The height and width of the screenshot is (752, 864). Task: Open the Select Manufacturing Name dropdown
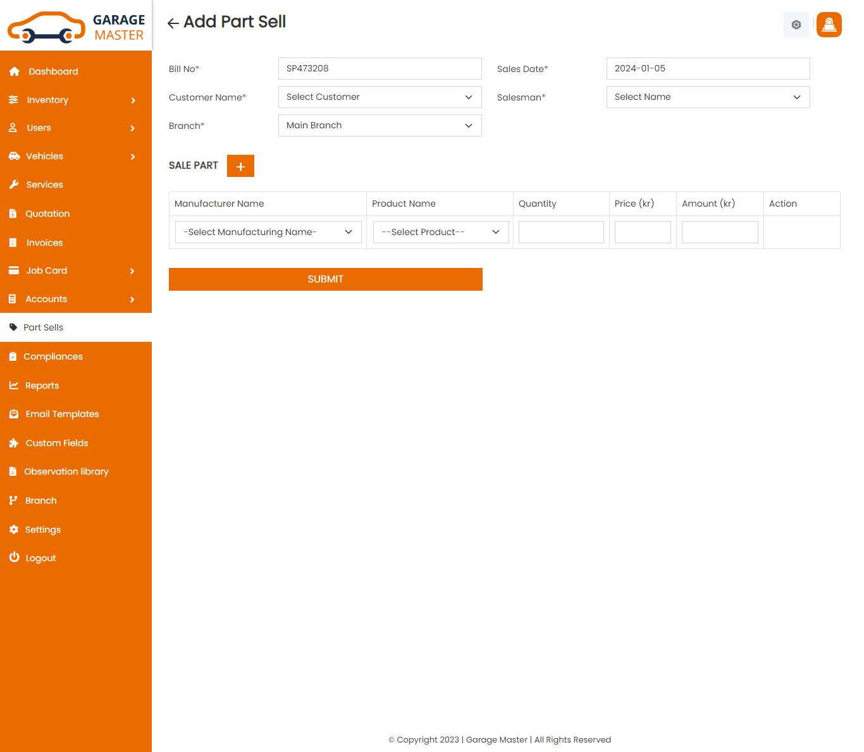click(x=268, y=232)
